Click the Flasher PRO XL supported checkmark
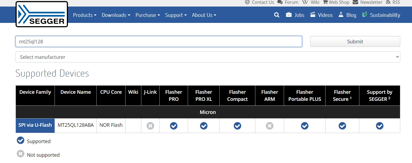This screenshot has width=412, height=163. click(204, 126)
